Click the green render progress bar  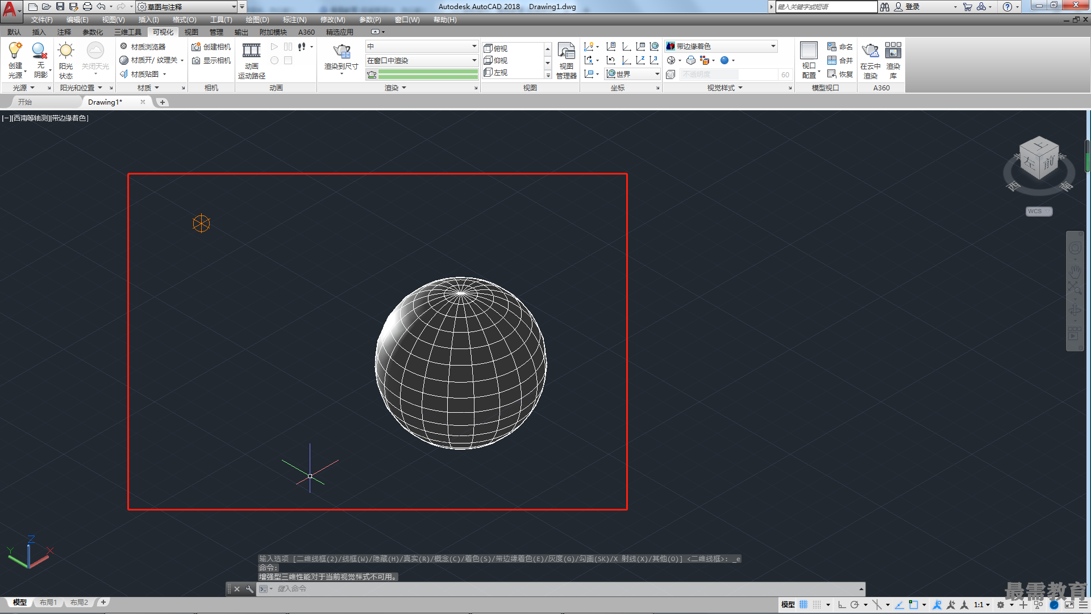coord(428,74)
